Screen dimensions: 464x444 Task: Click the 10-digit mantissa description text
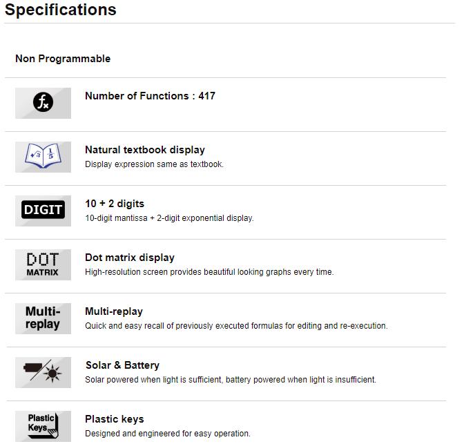(x=170, y=218)
